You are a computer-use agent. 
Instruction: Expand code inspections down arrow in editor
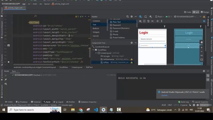[89, 16]
